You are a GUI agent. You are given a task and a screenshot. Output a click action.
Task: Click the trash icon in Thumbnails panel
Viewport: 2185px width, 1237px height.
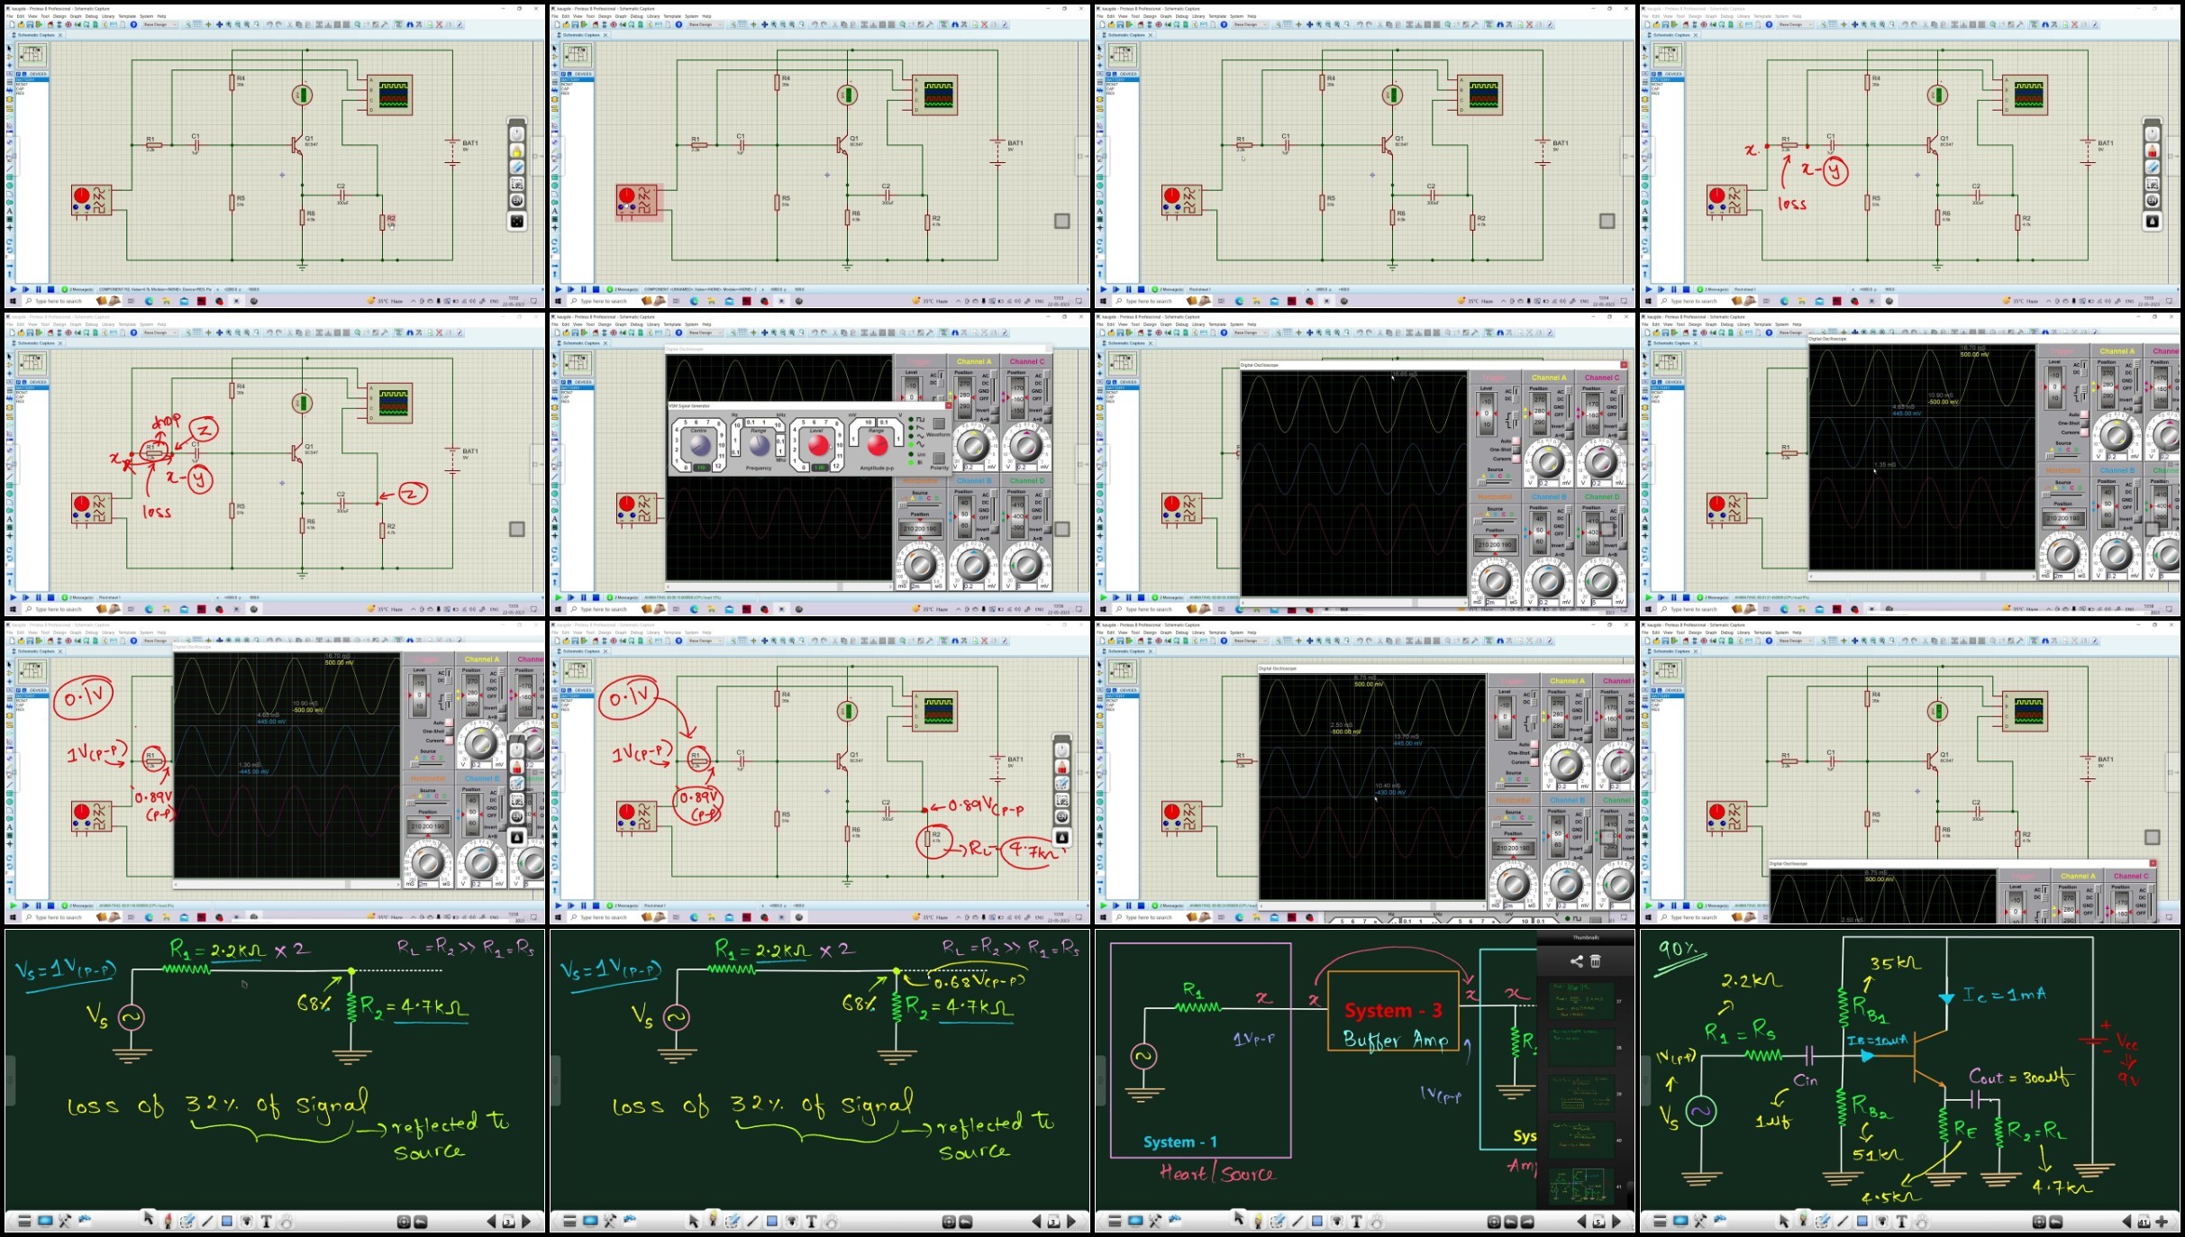[1596, 961]
